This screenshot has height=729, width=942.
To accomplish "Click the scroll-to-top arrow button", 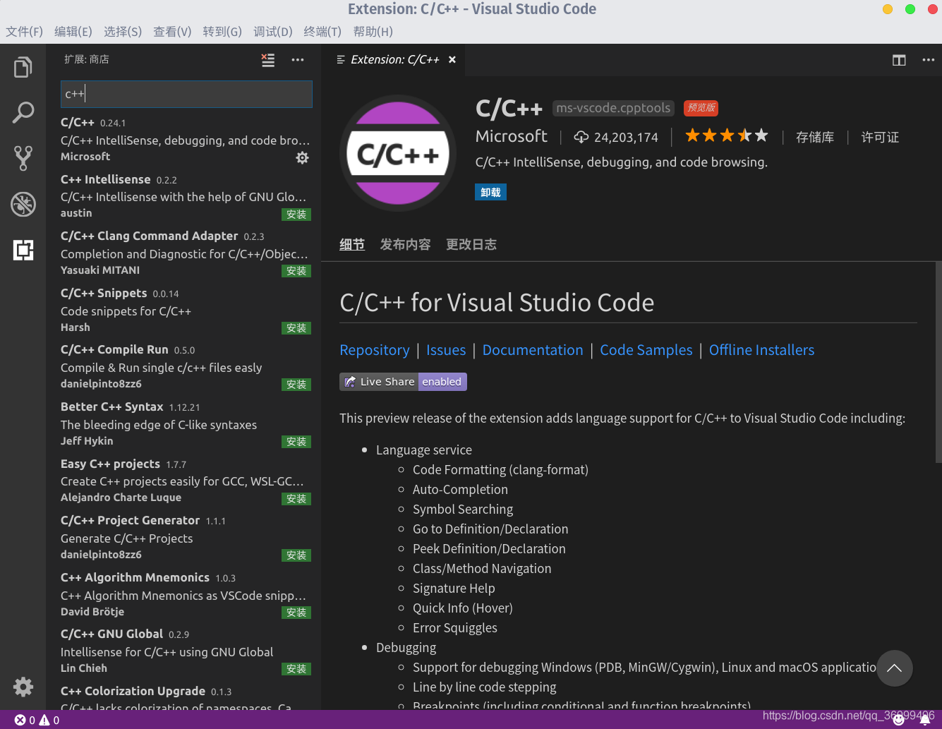I will [895, 668].
